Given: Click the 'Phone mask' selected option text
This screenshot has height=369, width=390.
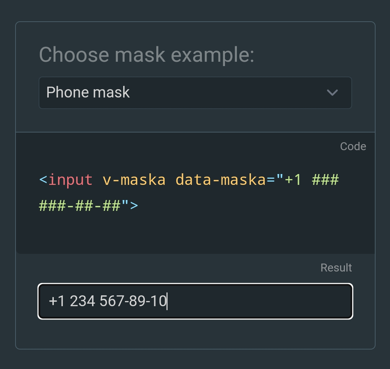Looking at the screenshot, I should point(88,92).
